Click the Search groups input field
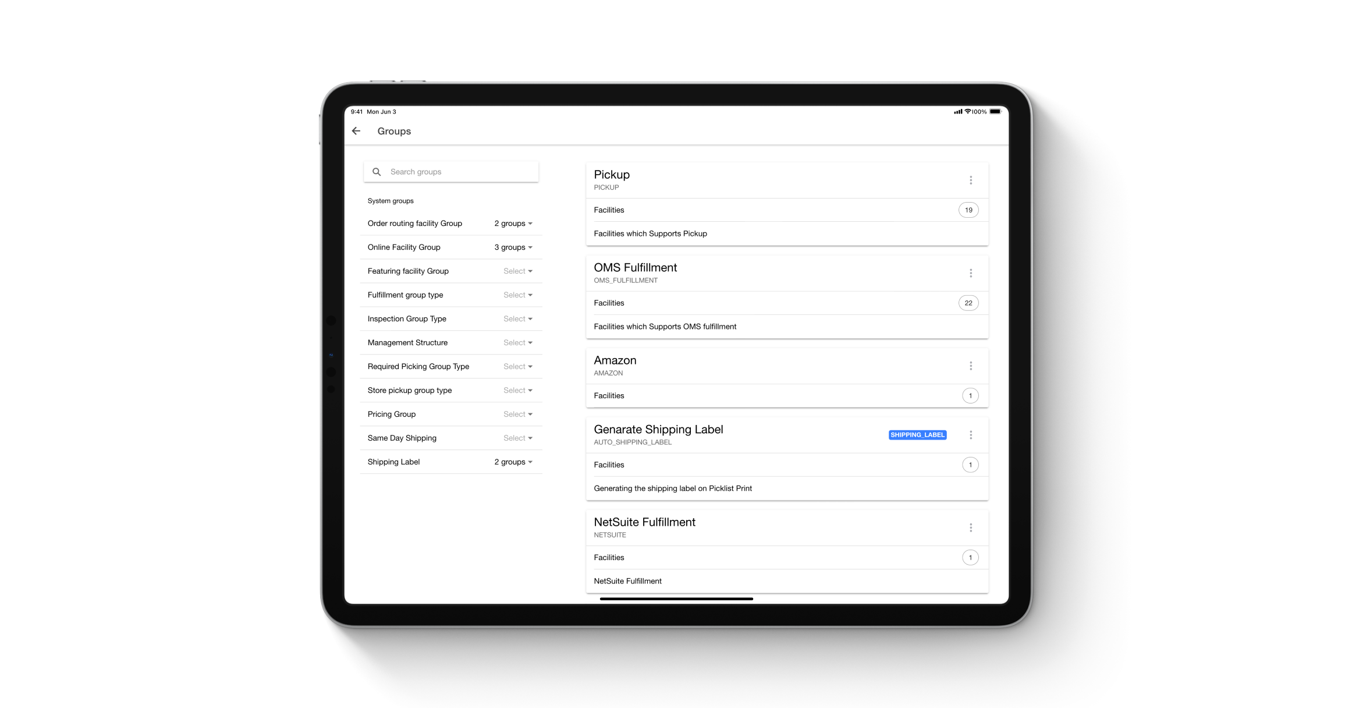 click(452, 172)
